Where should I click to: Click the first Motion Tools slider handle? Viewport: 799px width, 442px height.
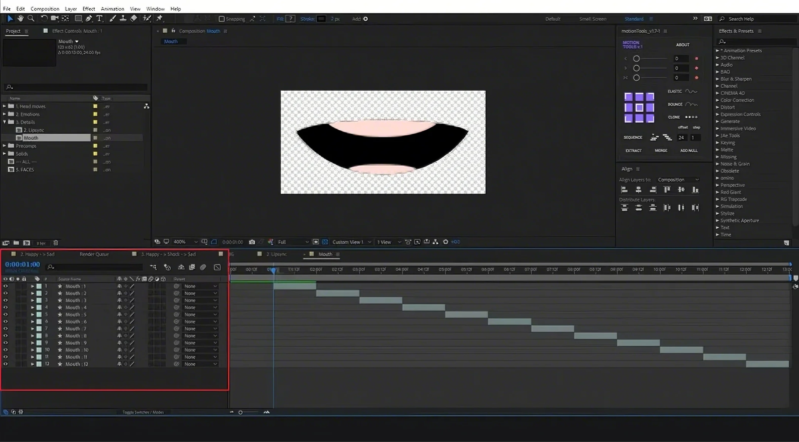[x=636, y=59]
